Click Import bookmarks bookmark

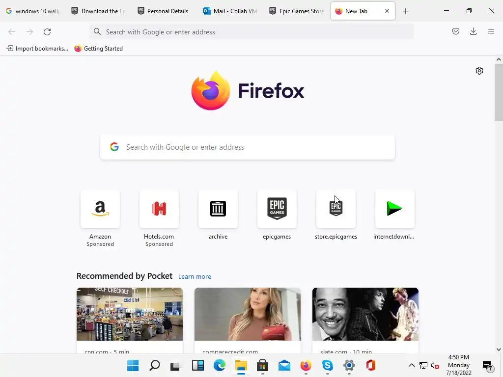[x=37, y=49]
